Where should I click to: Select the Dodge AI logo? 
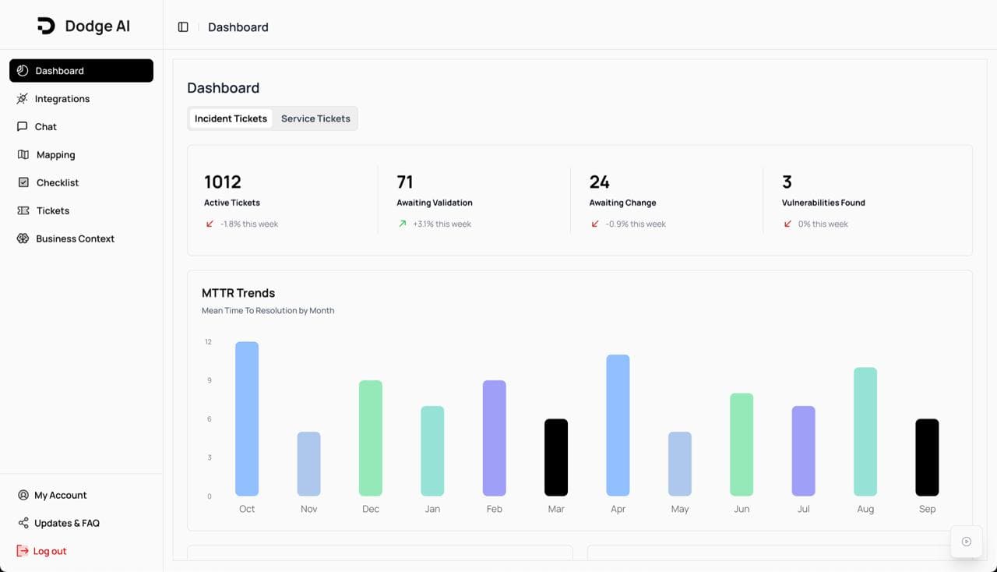[82, 25]
